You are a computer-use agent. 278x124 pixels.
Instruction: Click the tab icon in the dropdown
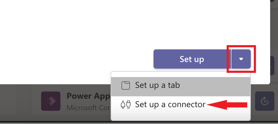pos(125,85)
